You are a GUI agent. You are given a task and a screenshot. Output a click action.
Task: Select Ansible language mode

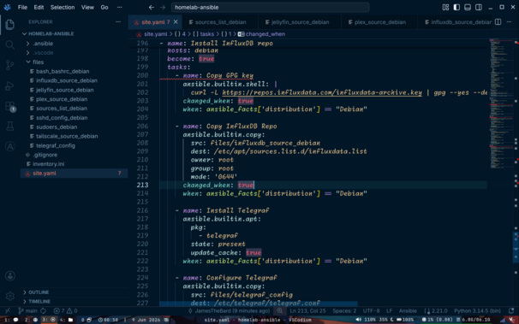point(408,311)
